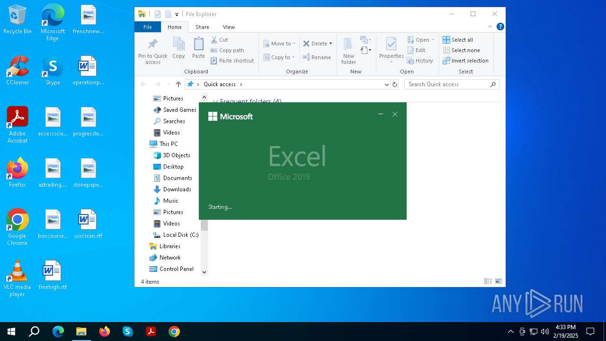The image size is (606, 341).
Task: Select the VLC media player shortcut
Action: coord(18,278)
